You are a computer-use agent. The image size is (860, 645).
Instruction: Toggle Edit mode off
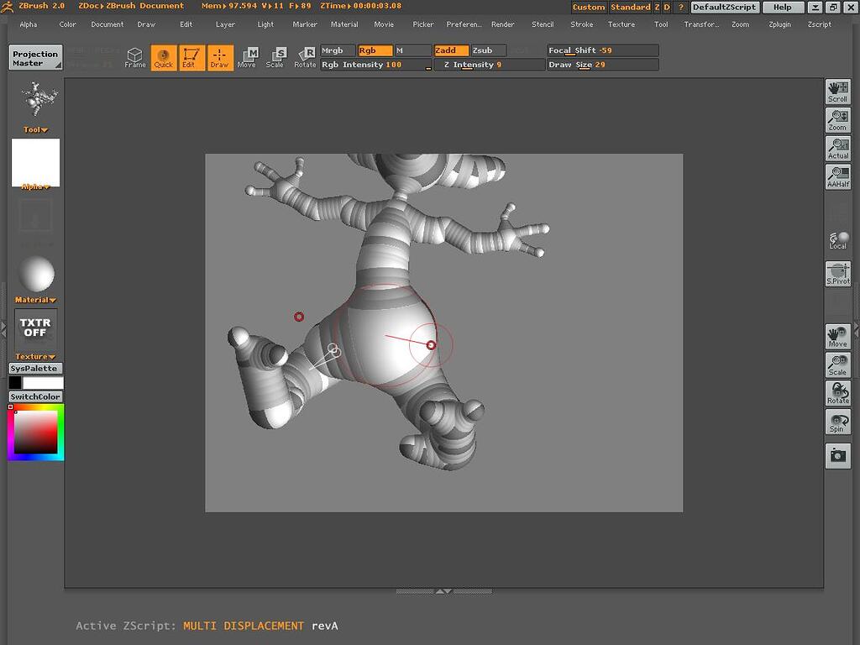(191, 57)
